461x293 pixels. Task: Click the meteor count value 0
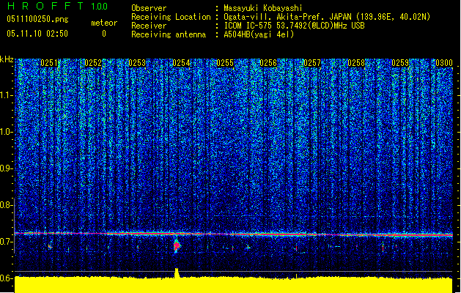(x=104, y=34)
